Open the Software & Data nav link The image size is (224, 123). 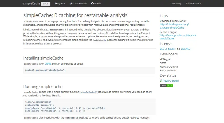coord(193,3)
